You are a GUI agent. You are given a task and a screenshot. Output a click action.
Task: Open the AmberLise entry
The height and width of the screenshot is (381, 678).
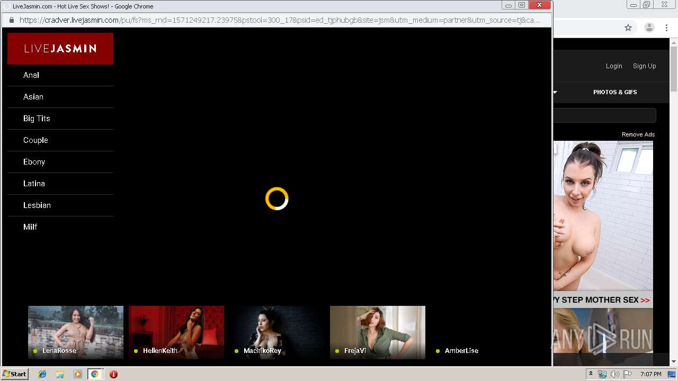478,332
